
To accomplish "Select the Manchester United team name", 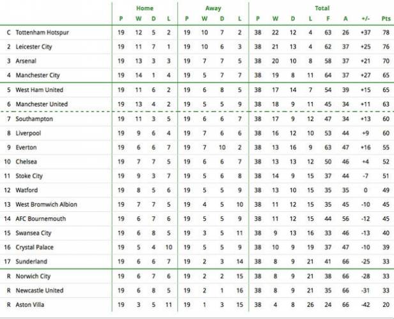I will (42, 104).
